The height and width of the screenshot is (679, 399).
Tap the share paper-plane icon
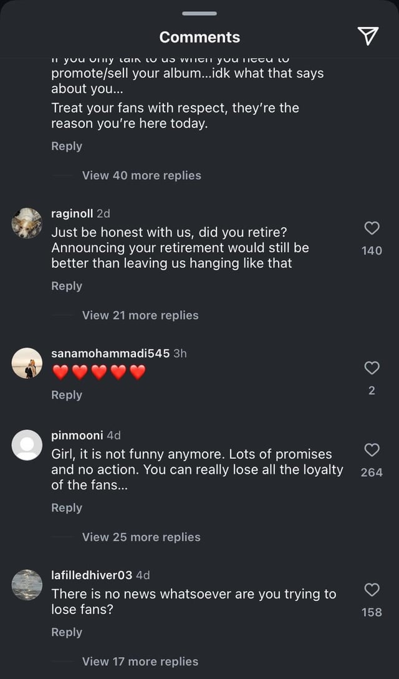point(368,36)
